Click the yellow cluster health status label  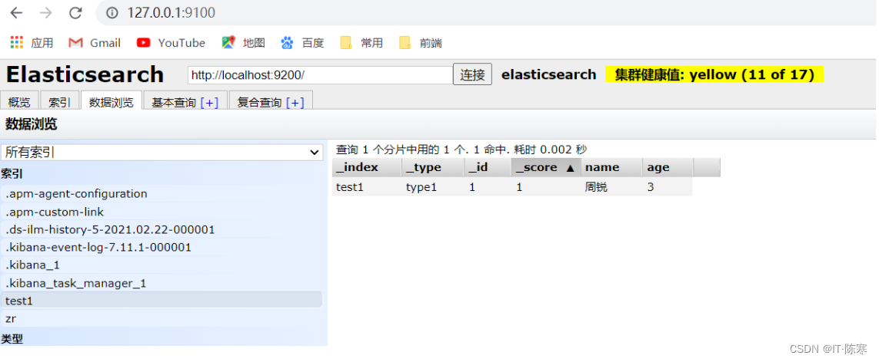[714, 75]
